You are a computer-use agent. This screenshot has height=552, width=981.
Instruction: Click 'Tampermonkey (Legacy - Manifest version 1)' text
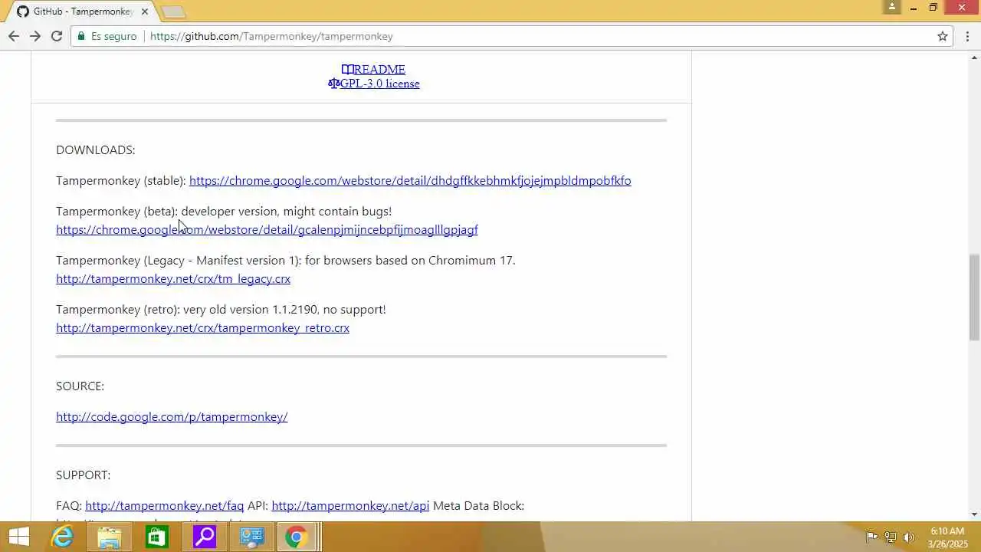pos(179,261)
